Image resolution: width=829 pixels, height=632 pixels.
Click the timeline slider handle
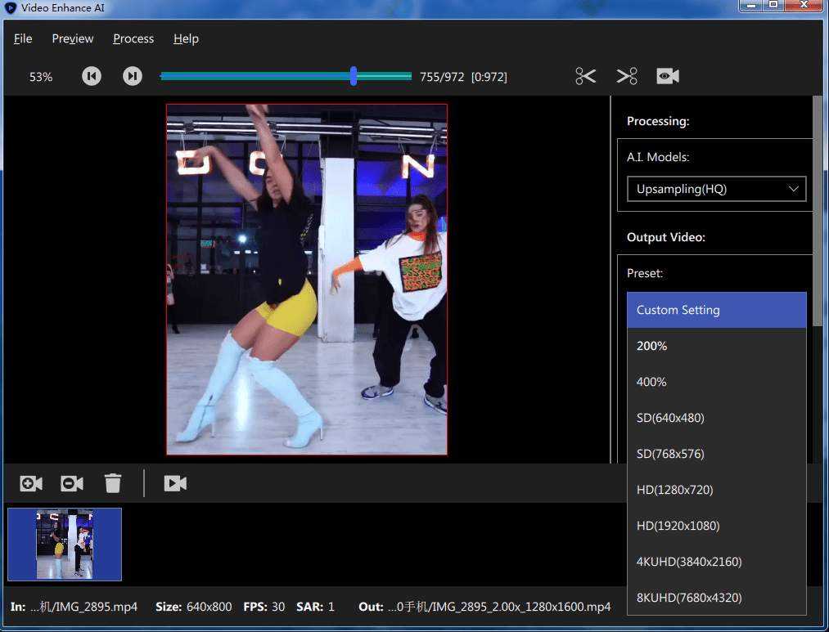354,76
